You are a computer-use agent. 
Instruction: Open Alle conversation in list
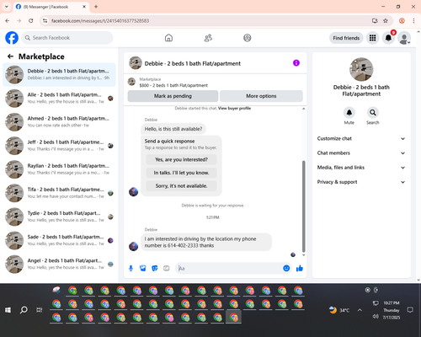[59, 99]
